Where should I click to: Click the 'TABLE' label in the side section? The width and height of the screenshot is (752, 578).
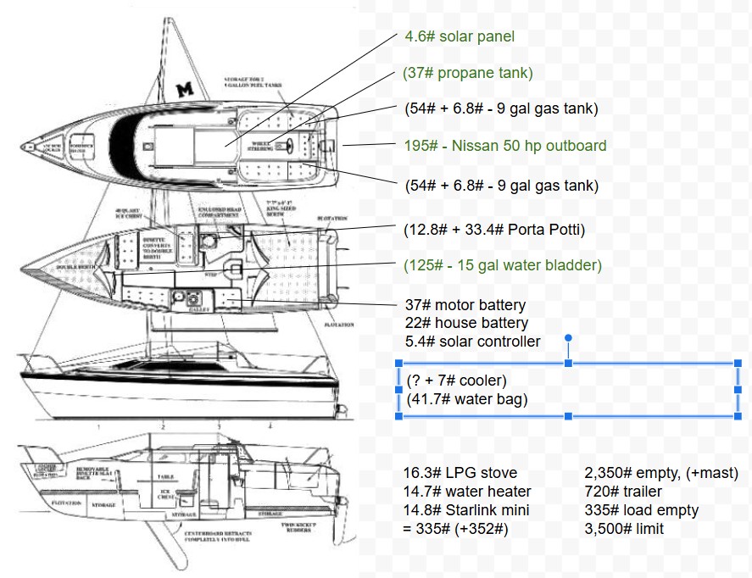165,477
